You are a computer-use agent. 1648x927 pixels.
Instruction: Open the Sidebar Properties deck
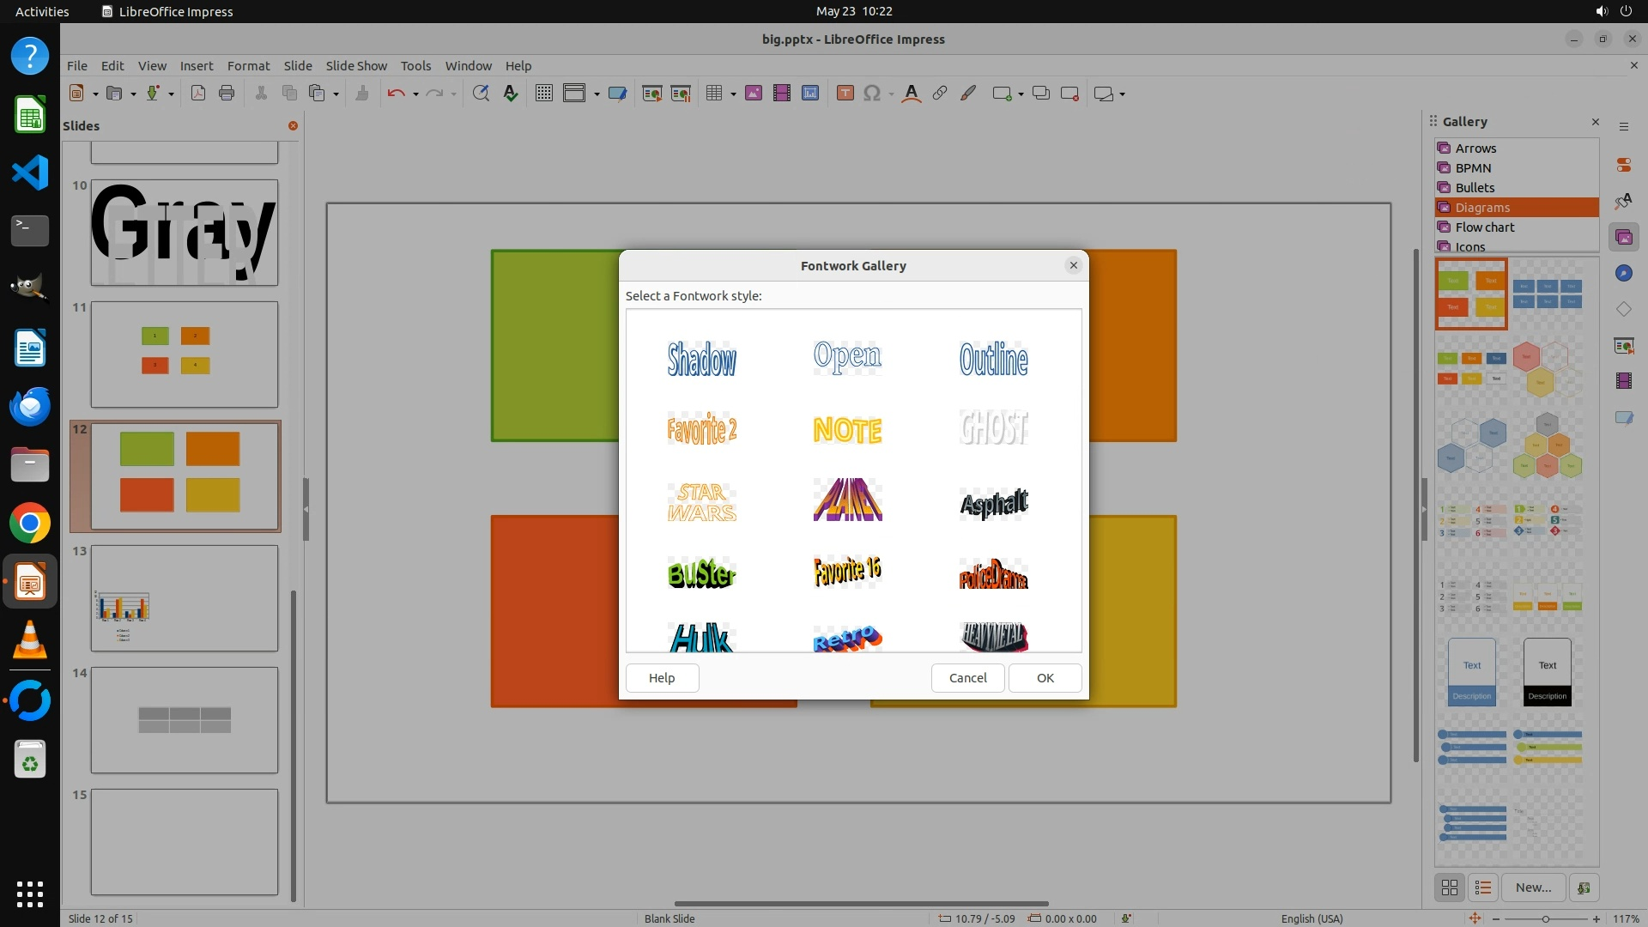[1623, 165]
